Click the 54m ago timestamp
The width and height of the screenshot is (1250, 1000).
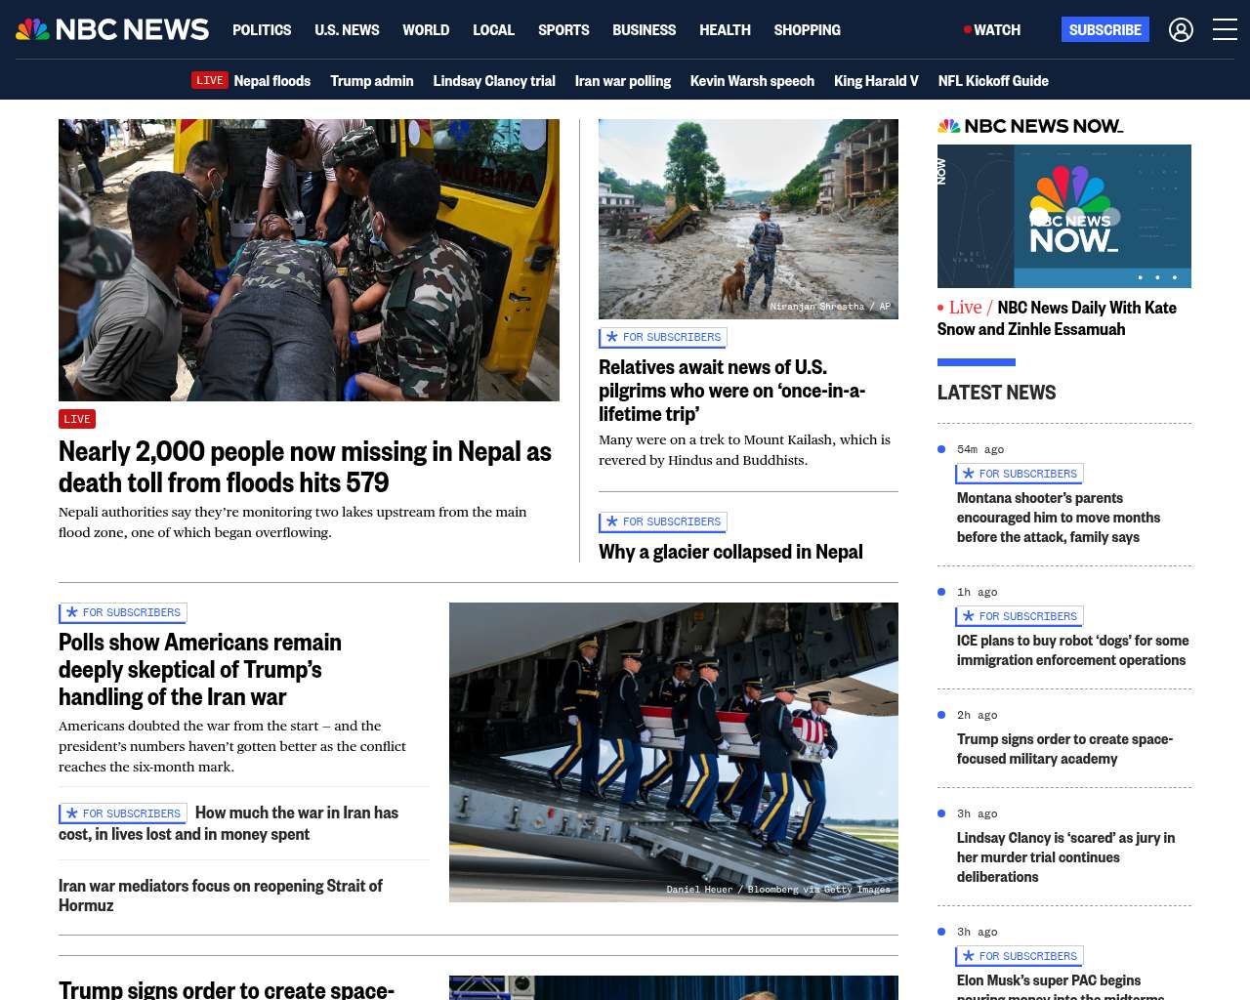click(980, 449)
